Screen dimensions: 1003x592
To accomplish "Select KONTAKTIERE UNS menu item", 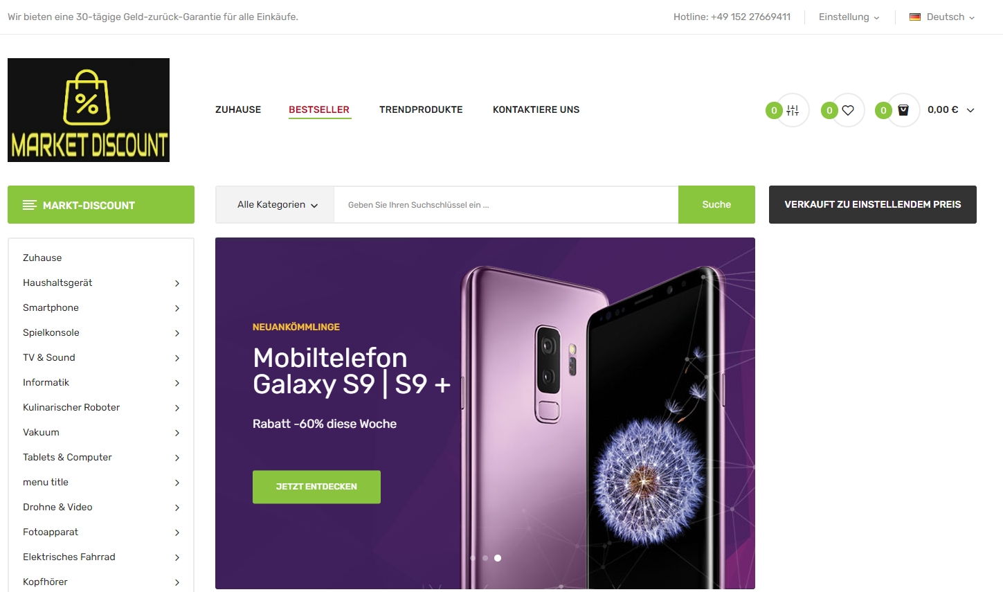I will coord(536,109).
